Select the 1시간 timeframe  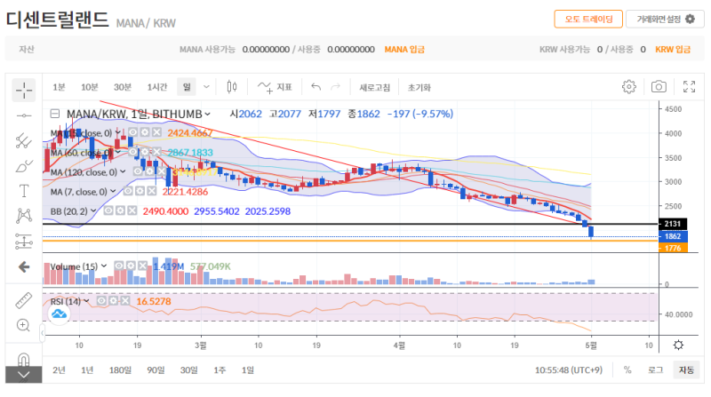(157, 87)
